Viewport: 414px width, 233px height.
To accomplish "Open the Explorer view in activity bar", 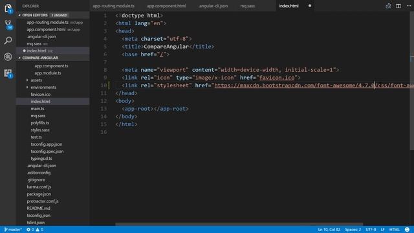I will (x=8, y=8).
